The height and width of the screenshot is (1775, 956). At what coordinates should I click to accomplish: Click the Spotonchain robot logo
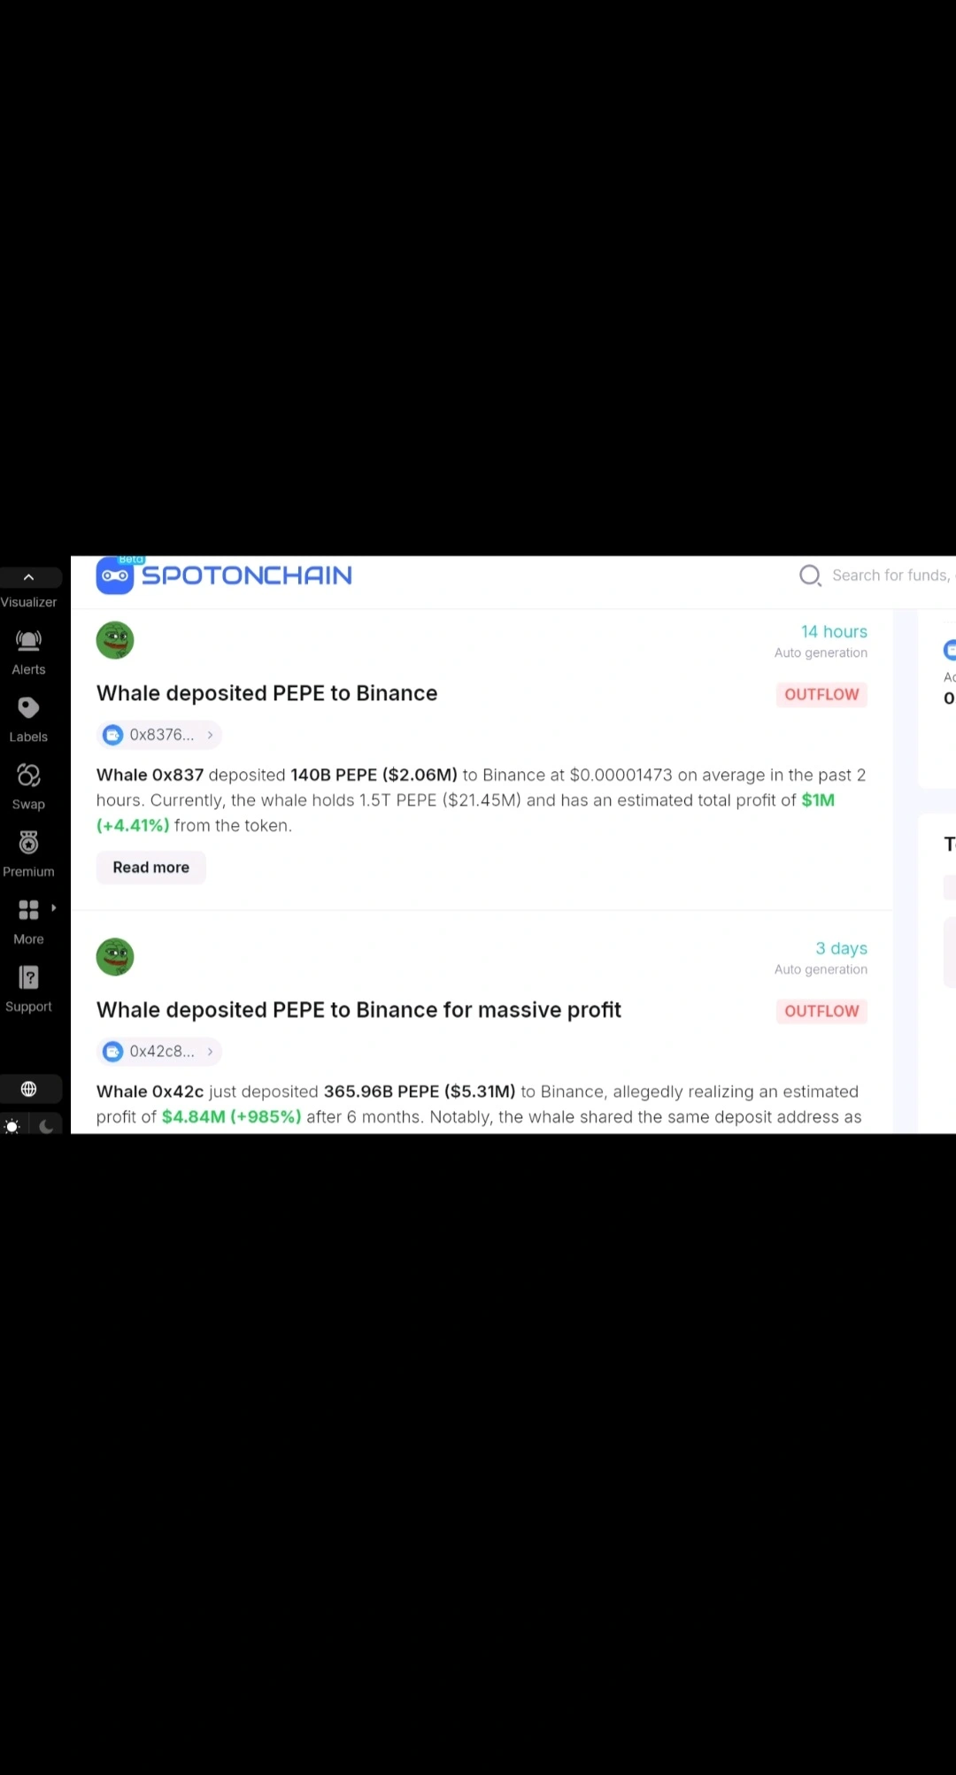pos(115,575)
